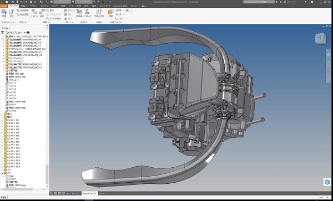Click the ViewCube in the viewport corner
The height and width of the screenshot is (201, 333).
click(320, 38)
